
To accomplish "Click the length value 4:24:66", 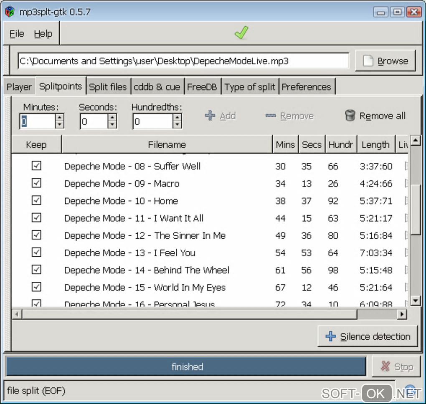I will (376, 184).
